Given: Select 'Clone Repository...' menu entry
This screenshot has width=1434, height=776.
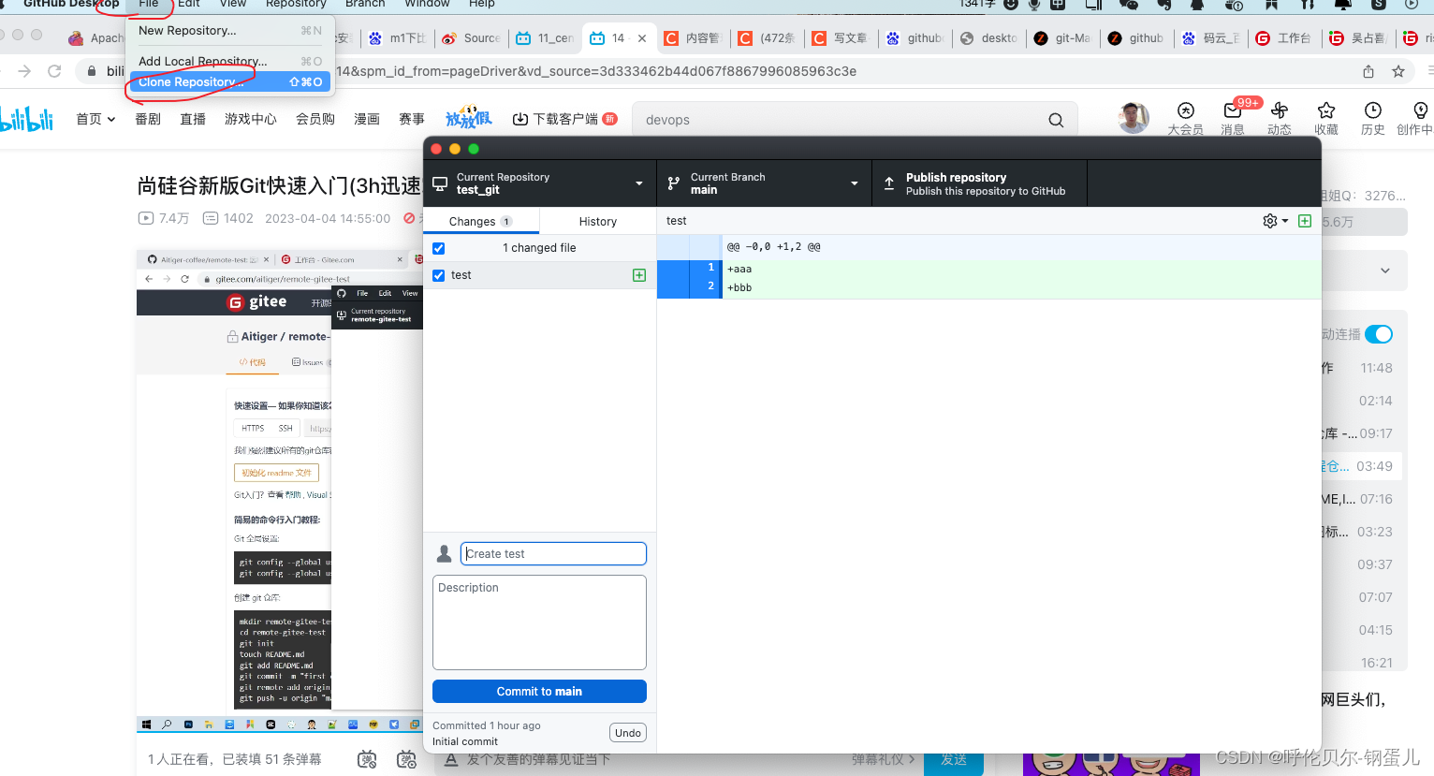Looking at the screenshot, I should click(230, 82).
